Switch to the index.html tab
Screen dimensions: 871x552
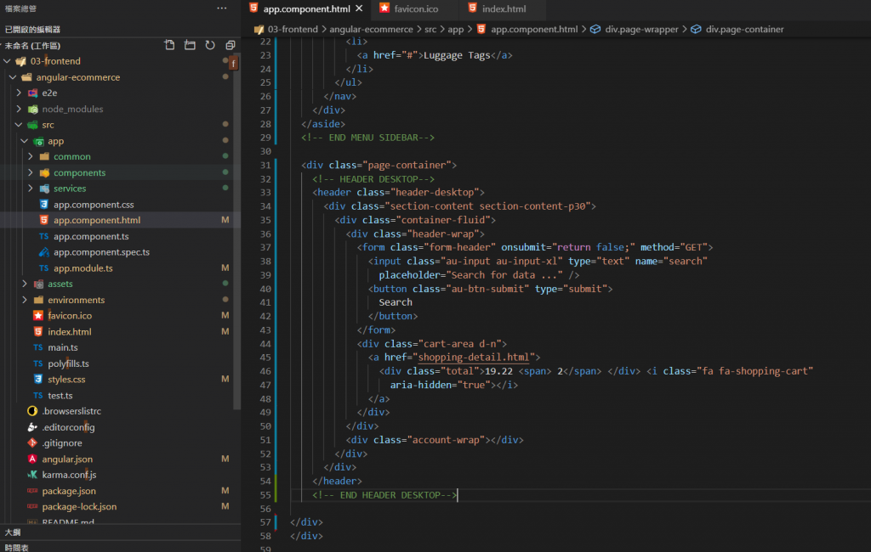click(x=504, y=8)
